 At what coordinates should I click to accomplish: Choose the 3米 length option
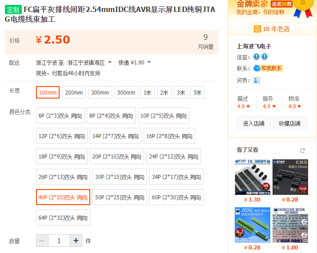(x=181, y=92)
